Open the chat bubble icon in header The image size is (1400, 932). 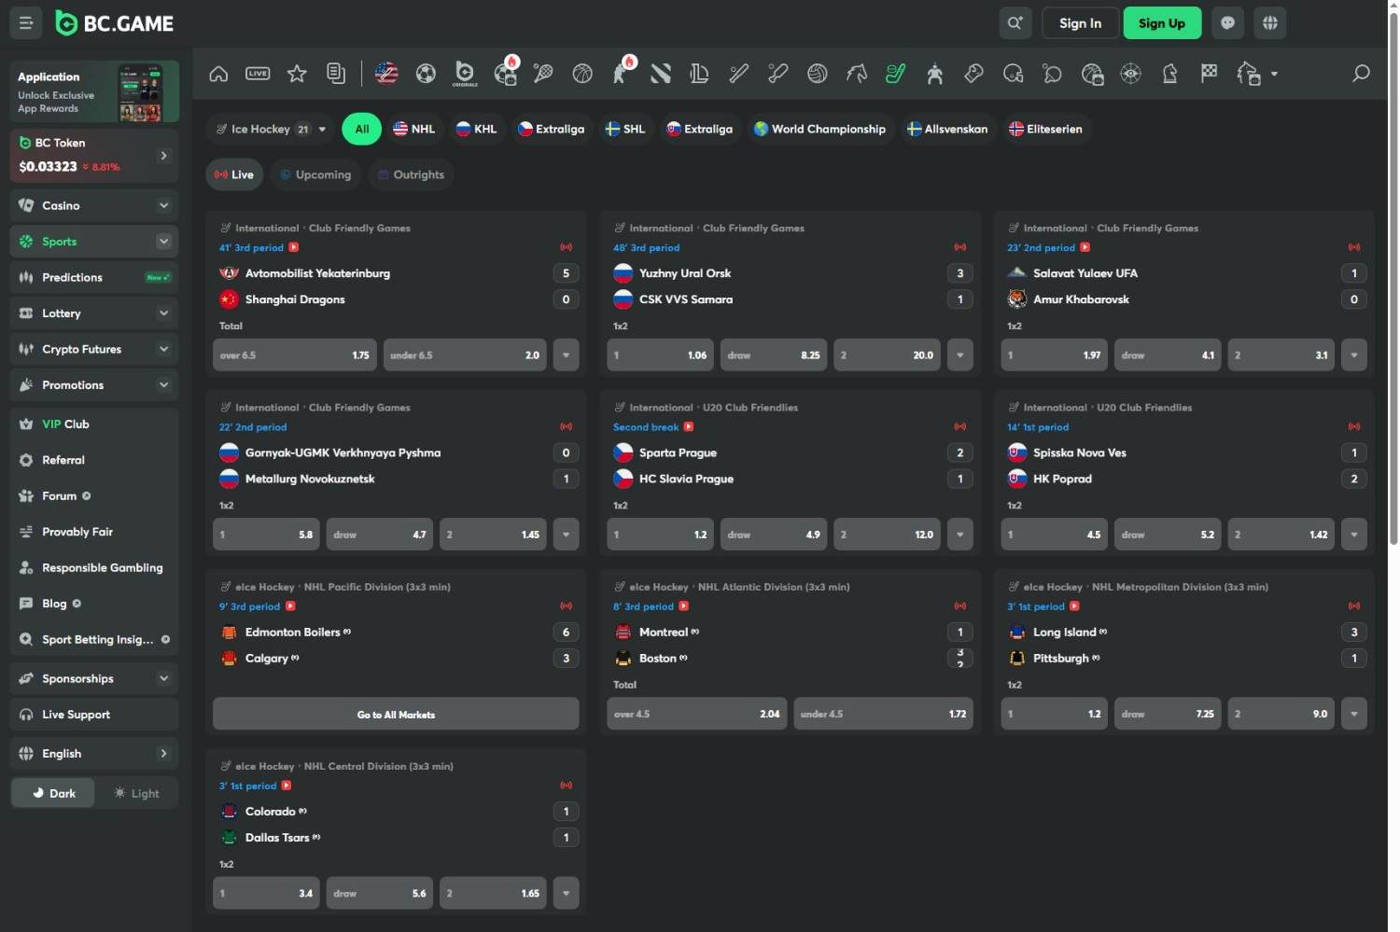(x=1228, y=23)
